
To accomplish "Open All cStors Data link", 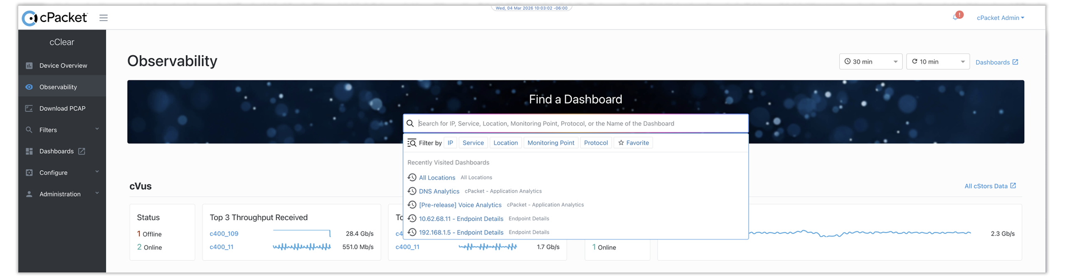I will point(990,186).
